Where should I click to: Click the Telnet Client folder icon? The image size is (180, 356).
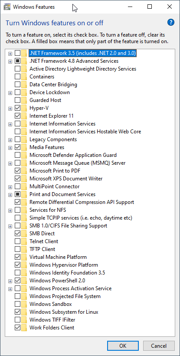pyautogui.click(x=24, y=241)
